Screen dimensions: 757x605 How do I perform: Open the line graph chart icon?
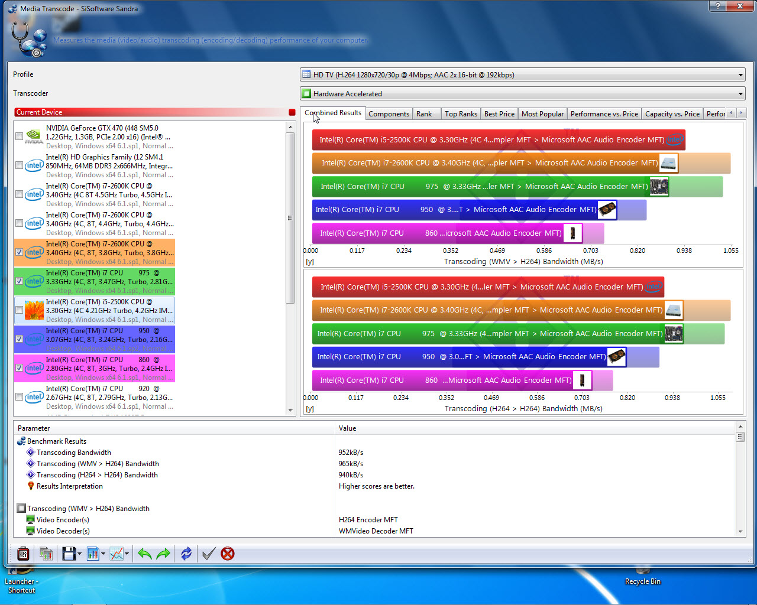117,554
